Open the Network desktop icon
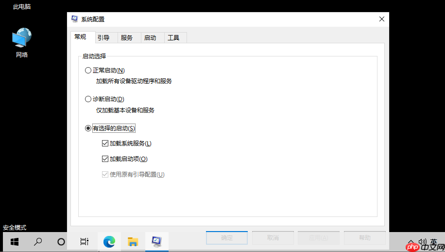Screen dimensions: 445x252 [22, 43]
